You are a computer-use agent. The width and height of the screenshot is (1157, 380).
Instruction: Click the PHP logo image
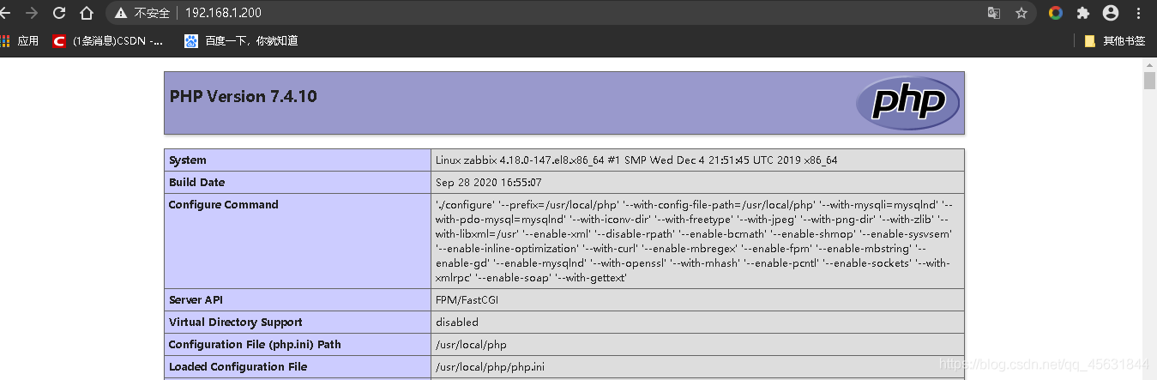pos(907,103)
